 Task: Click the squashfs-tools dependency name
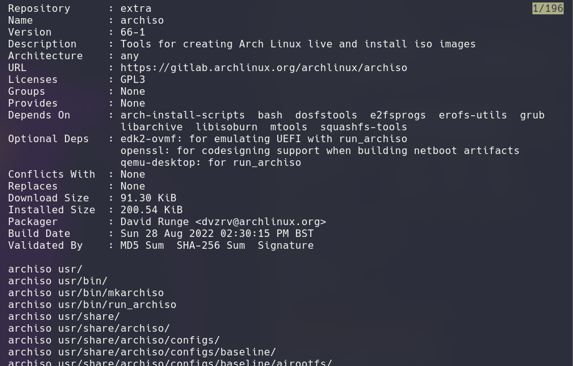pyautogui.click(x=363, y=127)
